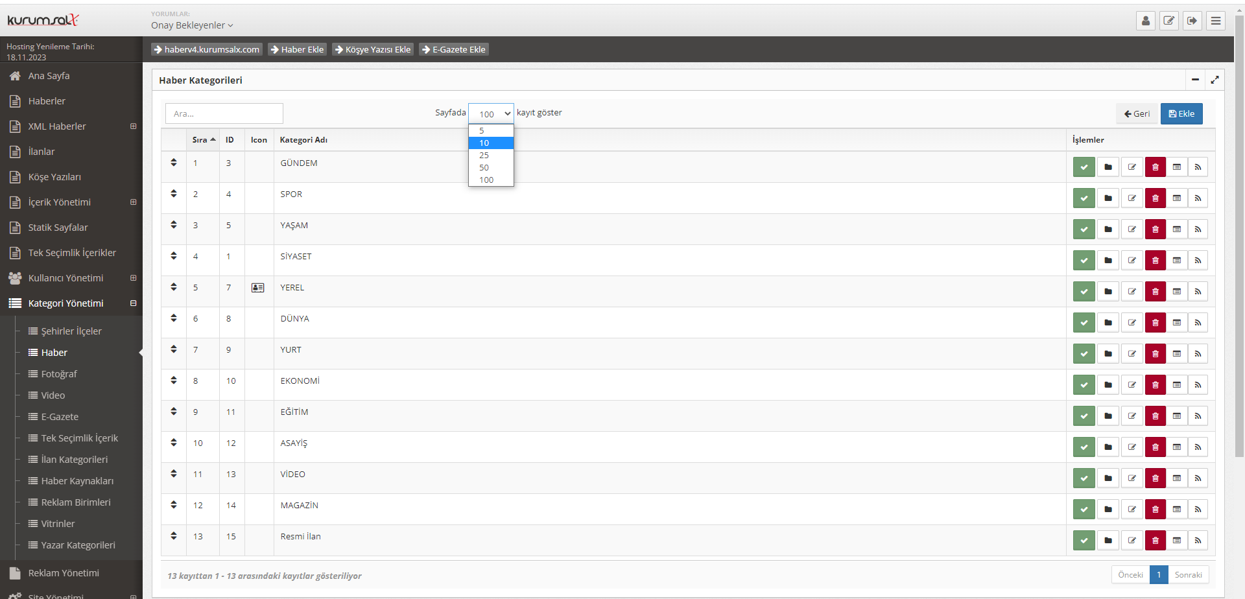This screenshot has width=1245, height=599.
Task: Open folder icon for YEREL category
Action: point(1108,292)
